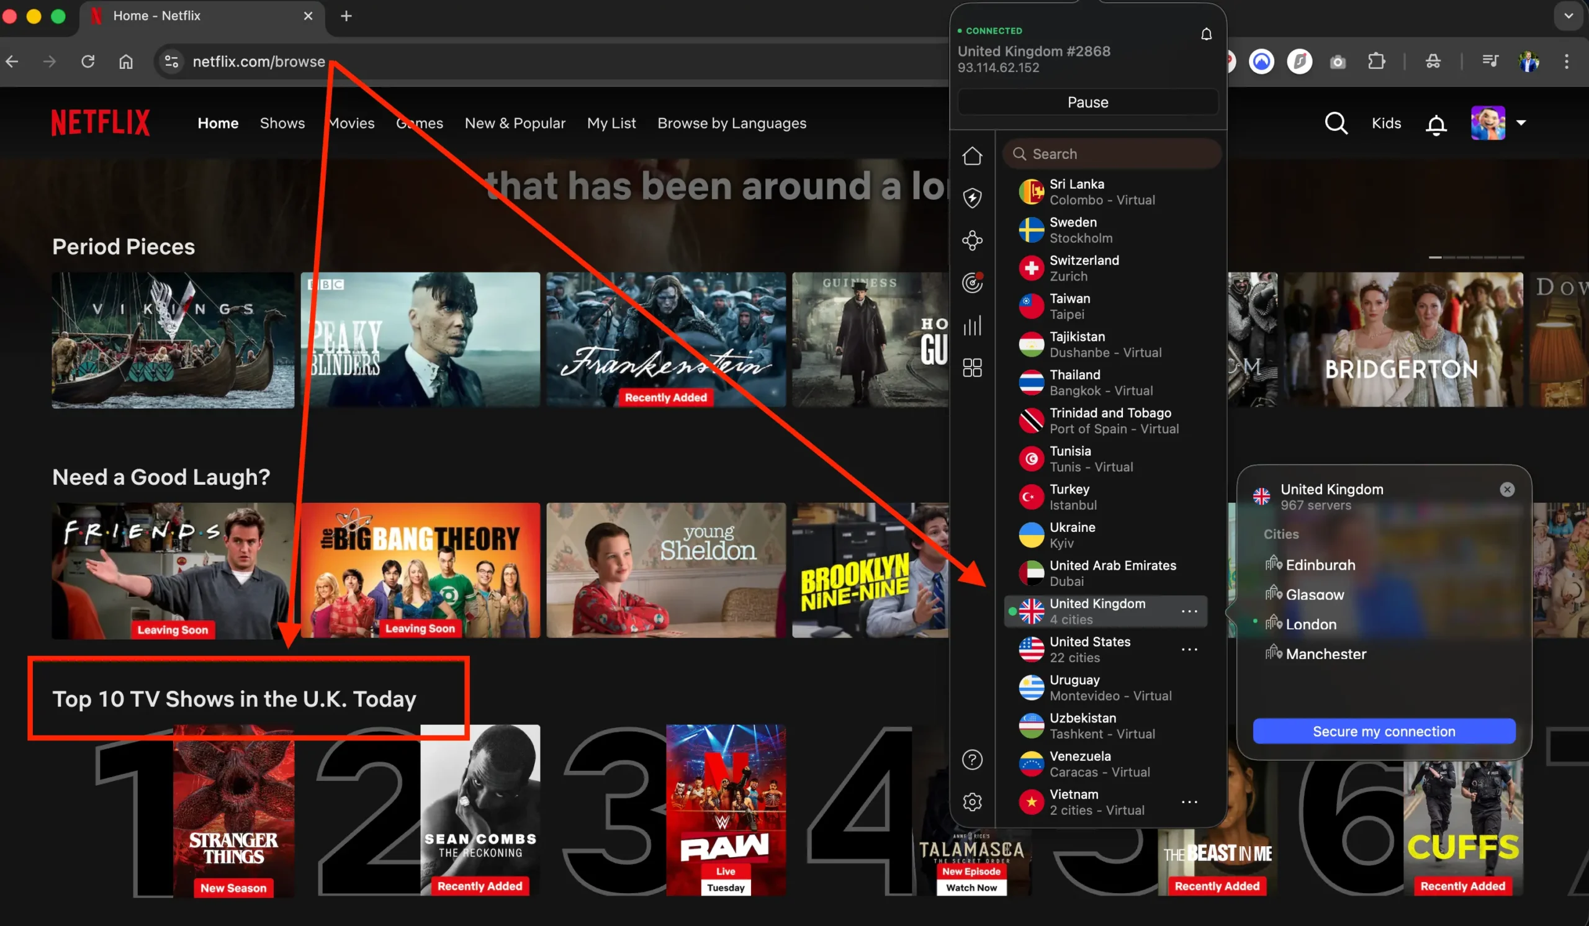1589x926 pixels.
Task: Click the browser extensions puzzle icon
Action: point(1377,61)
